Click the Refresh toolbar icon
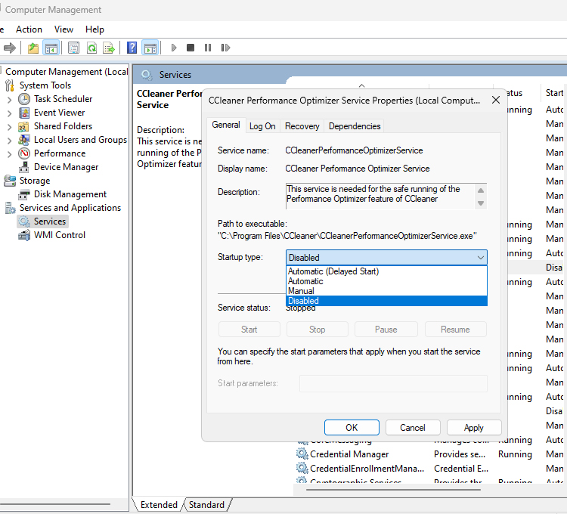567x514 pixels. tap(91, 48)
